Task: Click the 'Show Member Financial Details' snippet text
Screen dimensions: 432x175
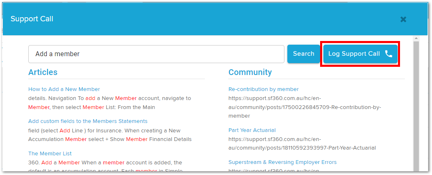Action: click(x=151, y=139)
